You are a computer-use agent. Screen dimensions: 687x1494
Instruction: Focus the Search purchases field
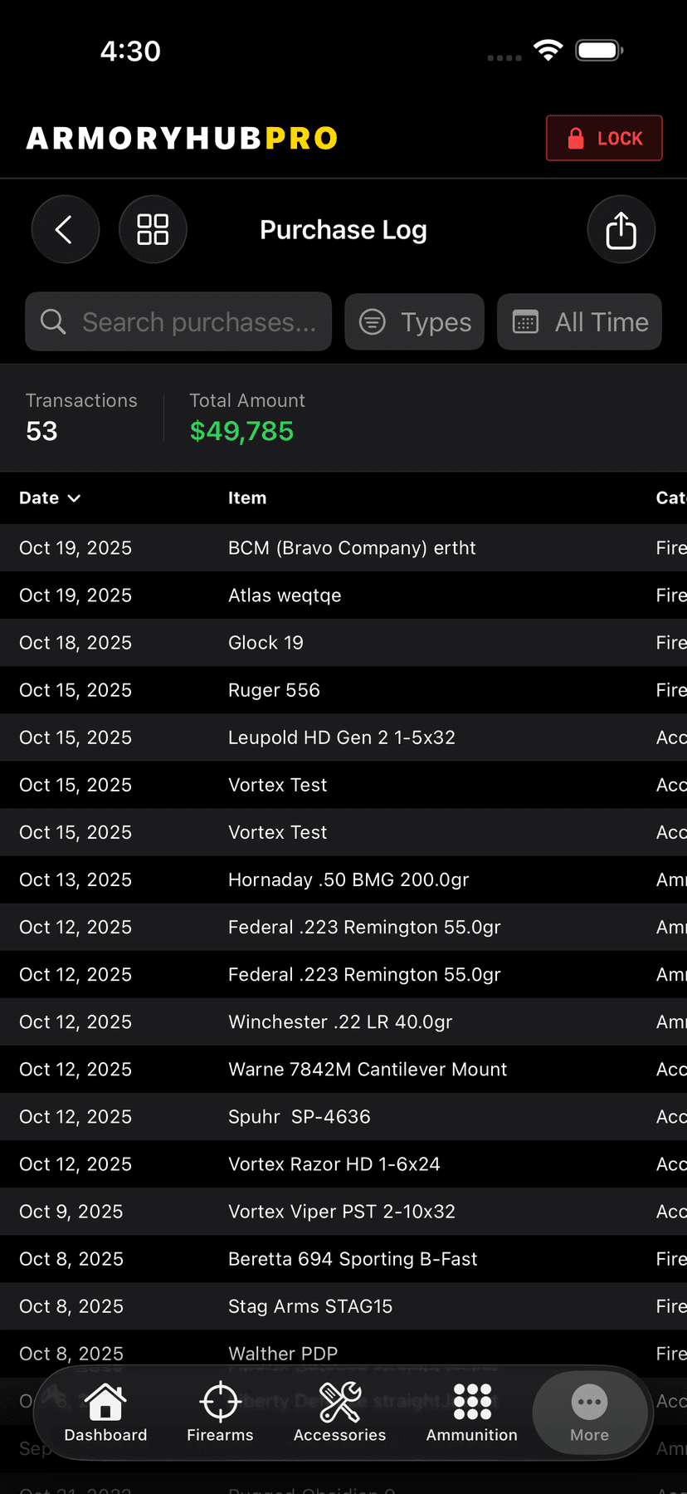point(199,322)
